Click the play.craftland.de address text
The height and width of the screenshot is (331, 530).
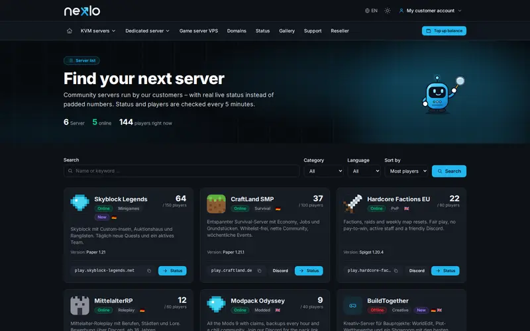pyautogui.click(x=231, y=271)
